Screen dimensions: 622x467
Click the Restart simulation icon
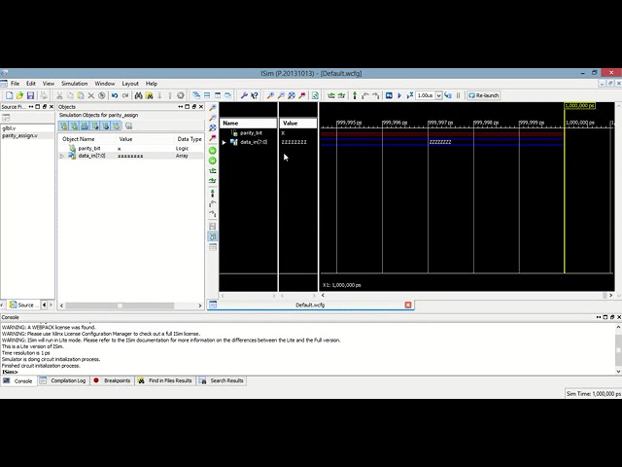389,95
